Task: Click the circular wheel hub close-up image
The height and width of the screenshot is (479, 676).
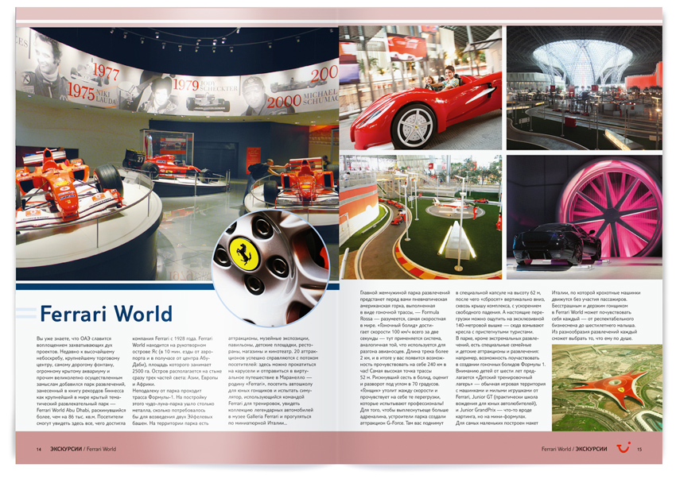Action: tap(270, 268)
